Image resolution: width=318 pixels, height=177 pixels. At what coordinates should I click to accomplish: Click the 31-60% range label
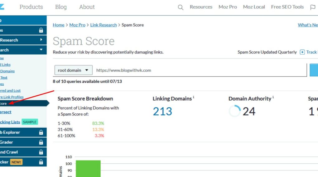coord(65,129)
